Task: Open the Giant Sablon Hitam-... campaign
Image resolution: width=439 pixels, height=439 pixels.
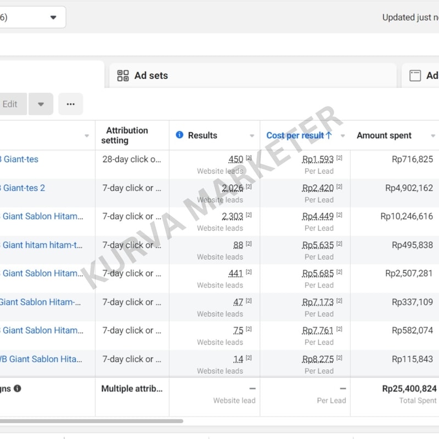Action: click(40, 302)
